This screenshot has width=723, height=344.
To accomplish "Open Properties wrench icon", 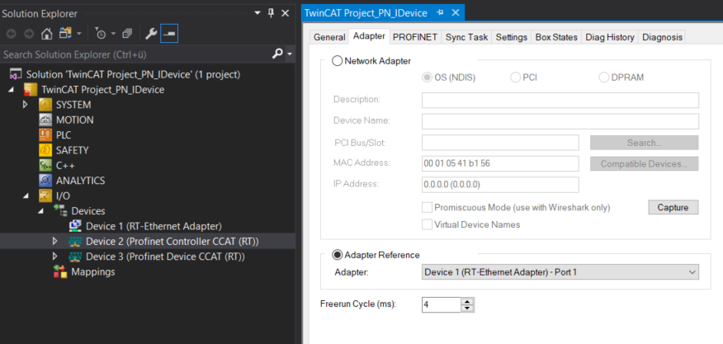I will point(151,34).
